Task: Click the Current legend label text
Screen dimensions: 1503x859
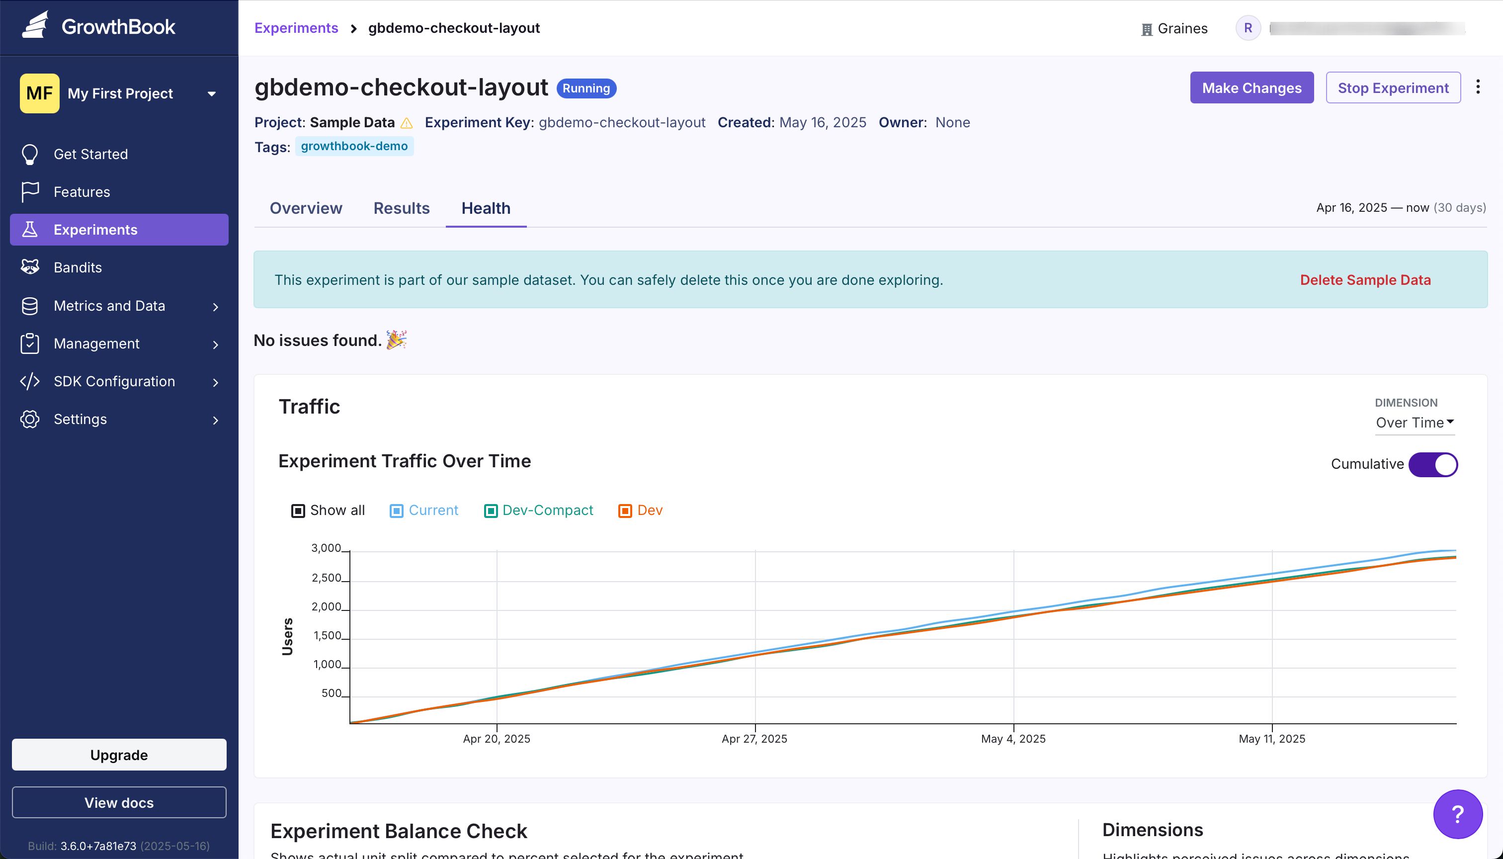Action: [x=433, y=511]
